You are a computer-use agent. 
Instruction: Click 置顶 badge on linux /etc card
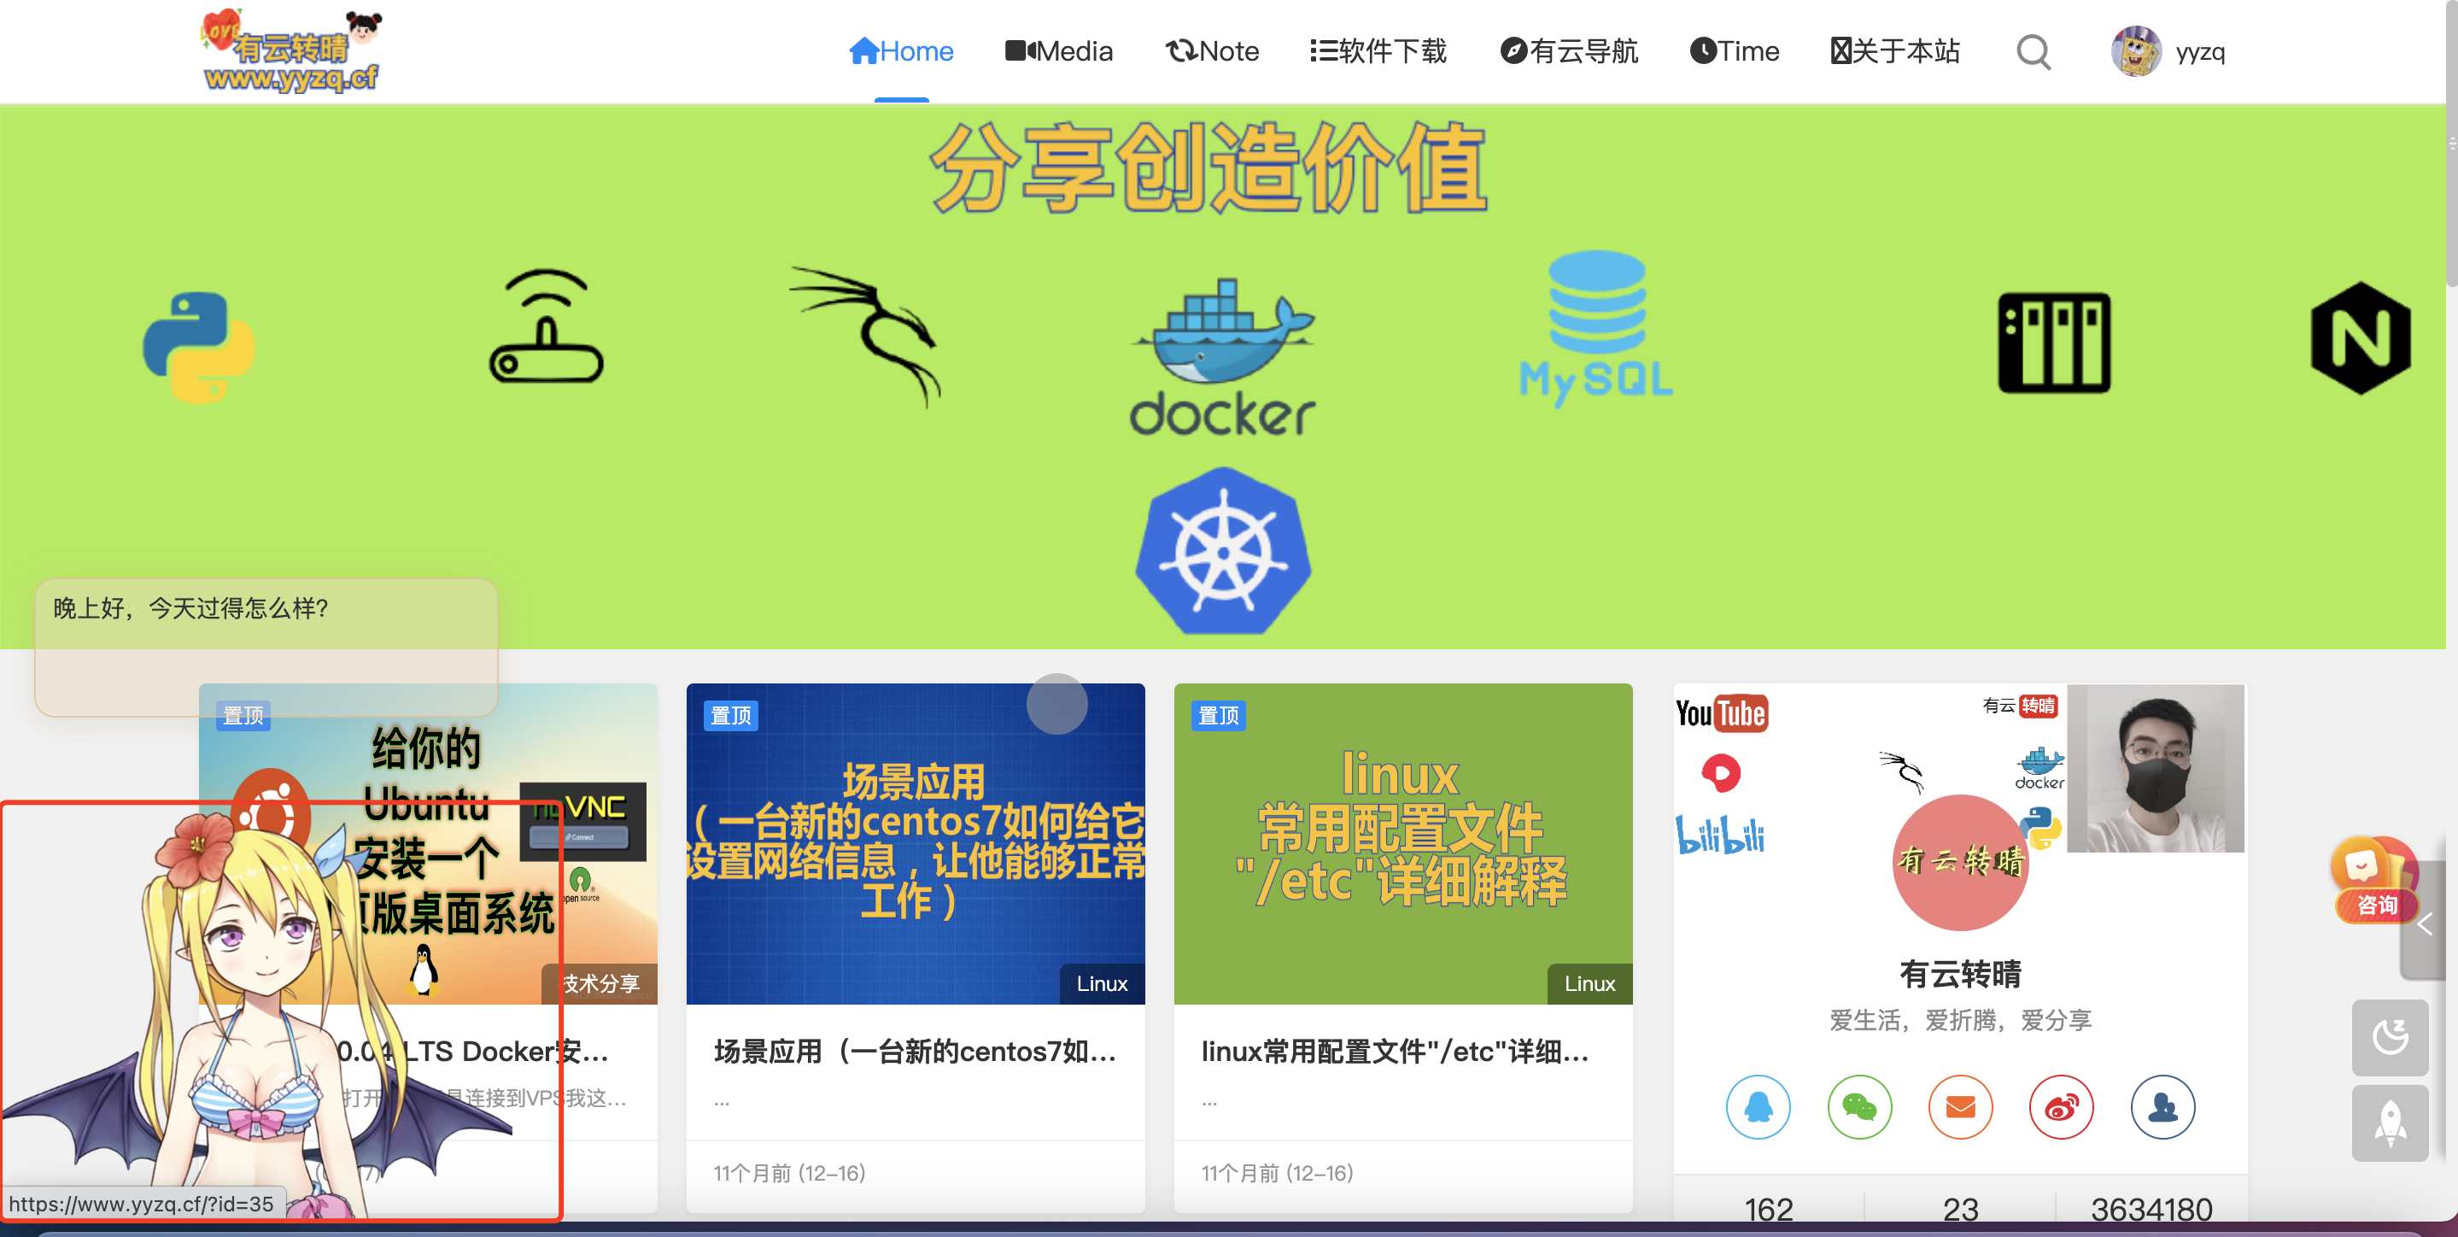coord(1219,715)
